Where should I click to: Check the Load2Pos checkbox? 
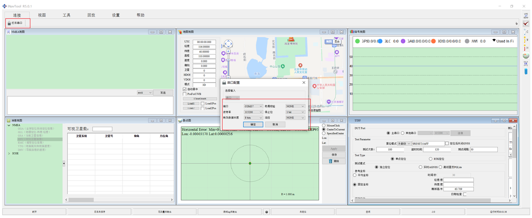(203, 109)
